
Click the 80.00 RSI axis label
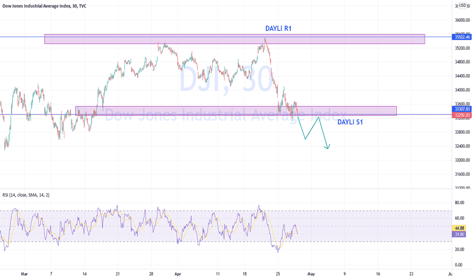(459, 203)
